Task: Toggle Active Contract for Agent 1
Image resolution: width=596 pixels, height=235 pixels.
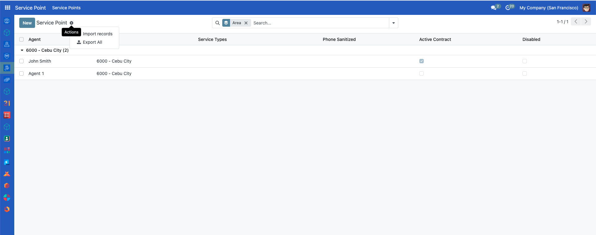Action: (x=422, y=73)
